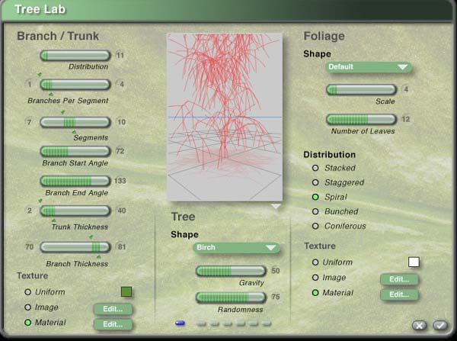Click Trunk Thickness maximum value 40

[122, 211]
